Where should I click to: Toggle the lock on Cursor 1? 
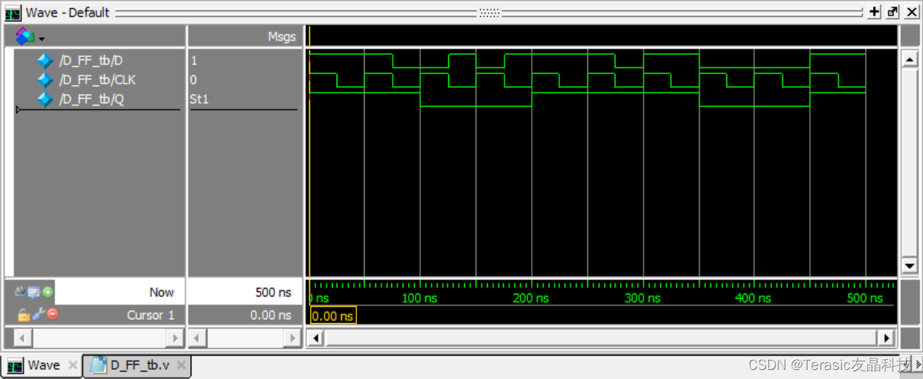pyautogui.click(x=23, y=315)
